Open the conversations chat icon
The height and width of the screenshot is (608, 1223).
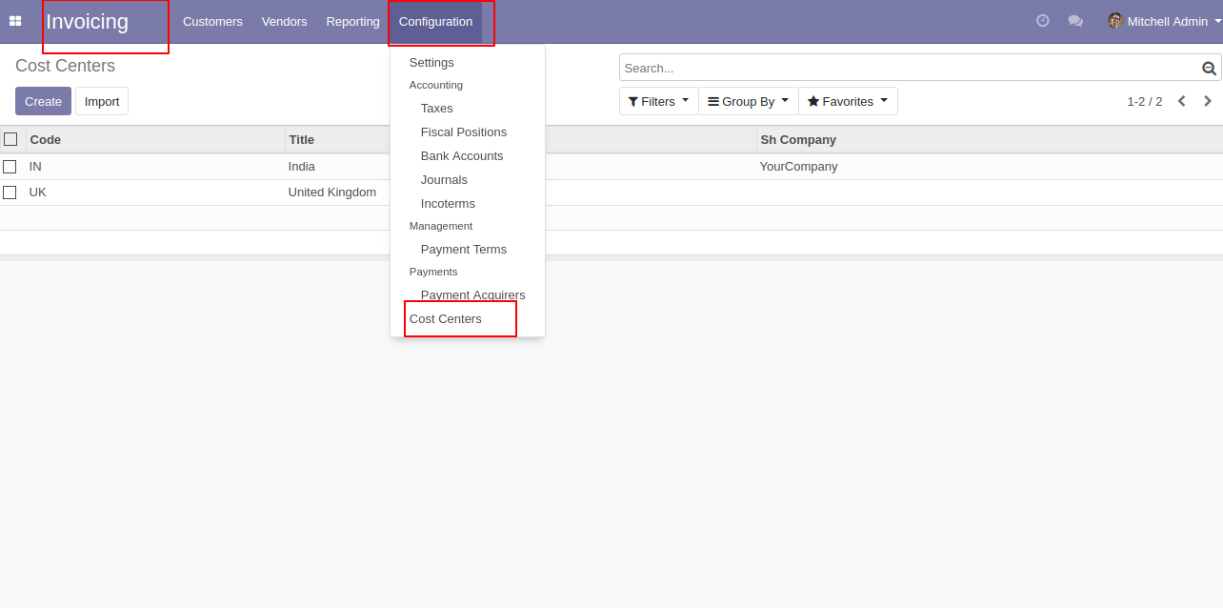[x=1075, y=21]
